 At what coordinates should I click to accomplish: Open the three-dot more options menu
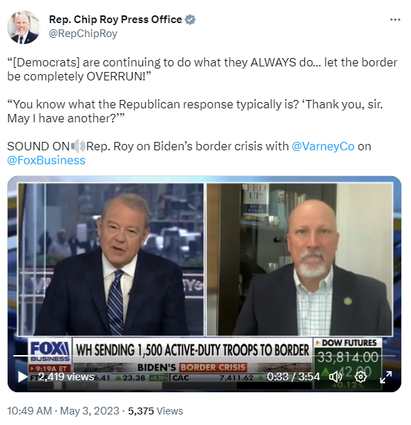[x=395, y=20]
